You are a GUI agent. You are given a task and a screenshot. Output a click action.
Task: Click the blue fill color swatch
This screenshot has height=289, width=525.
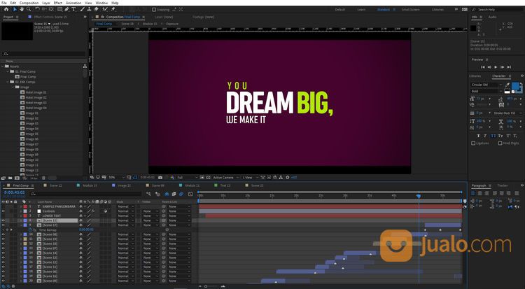pyautogui.click(x=515, y=87)
